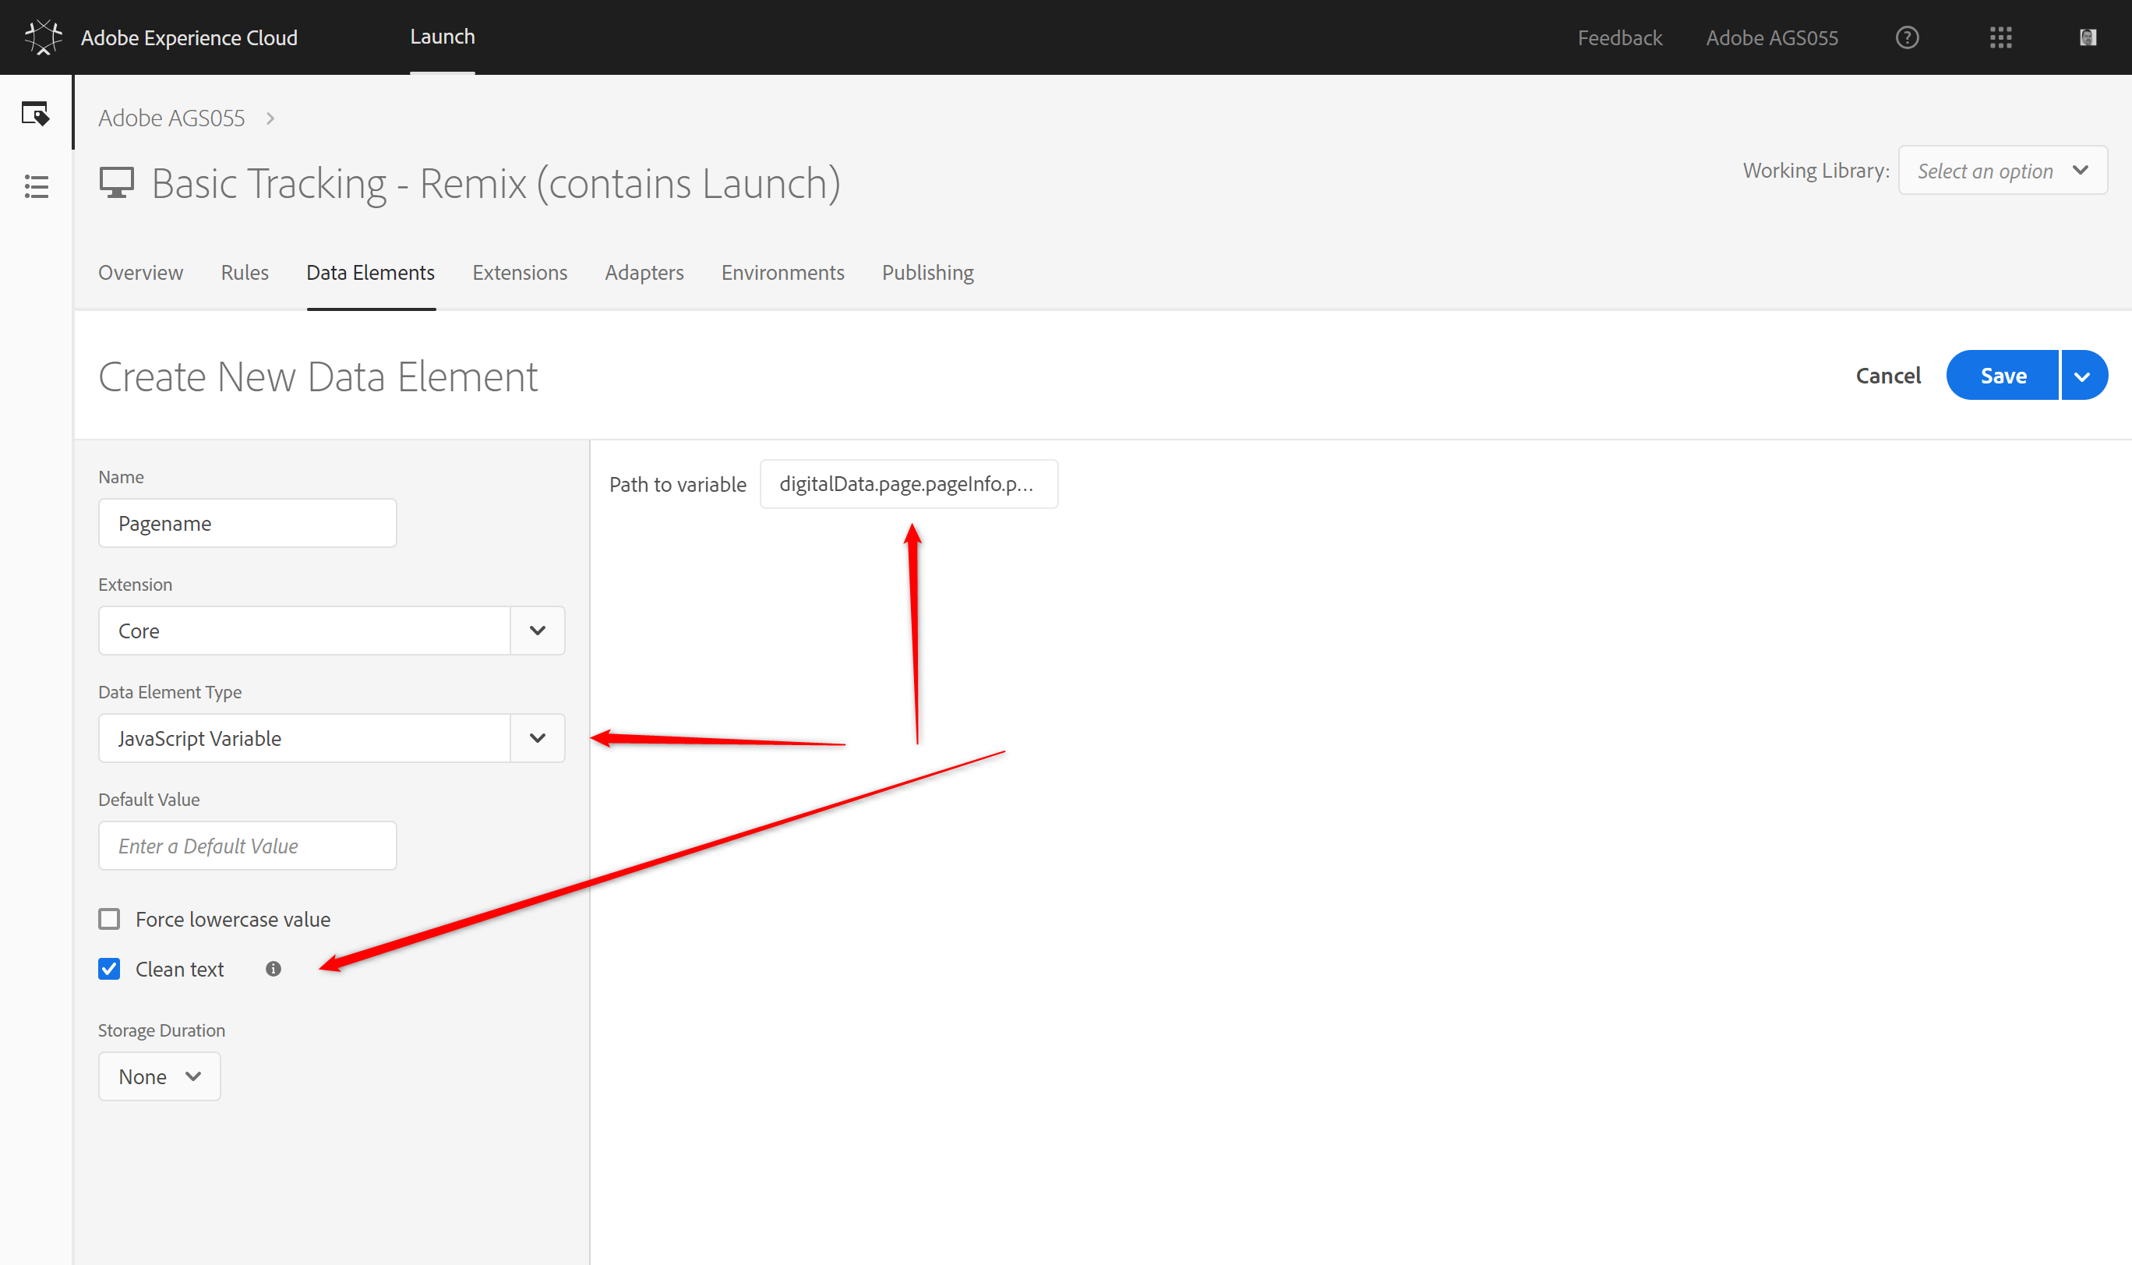Open the help question mark icon
The height and width of the screenshot is (1265, 2132).
[x=1907, y=37]
